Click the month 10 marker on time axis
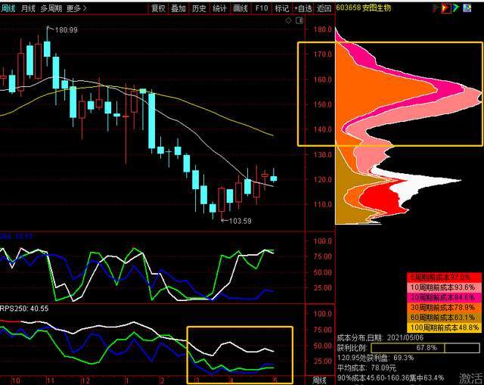 point(15,380)
